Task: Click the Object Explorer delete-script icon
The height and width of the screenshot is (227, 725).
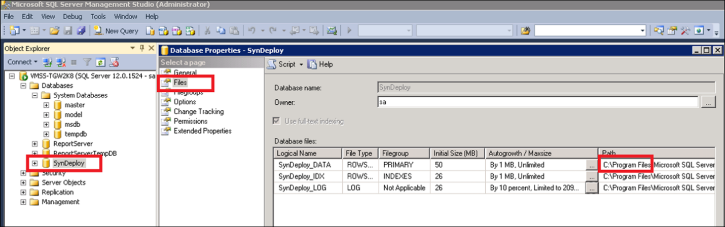Action: (114, 62)
